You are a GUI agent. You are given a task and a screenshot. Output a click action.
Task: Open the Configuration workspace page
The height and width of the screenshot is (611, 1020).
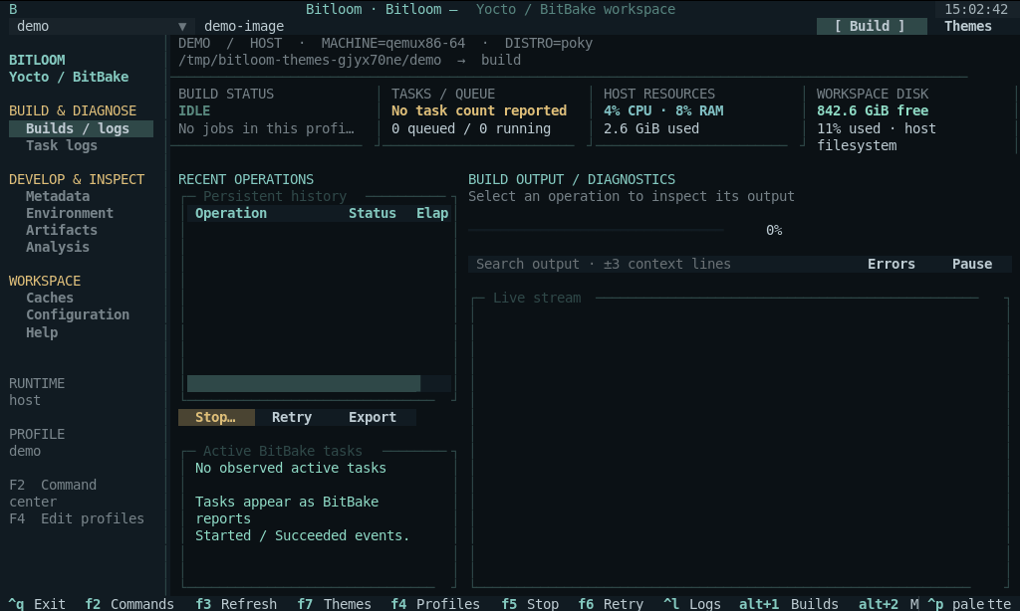pos(78,314)
